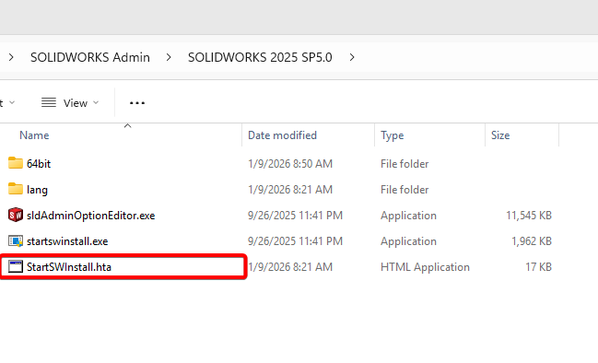Click HTML Application type cell
Image resolution: width=598 pixels, height=363 pixels.
coord(426,267)
